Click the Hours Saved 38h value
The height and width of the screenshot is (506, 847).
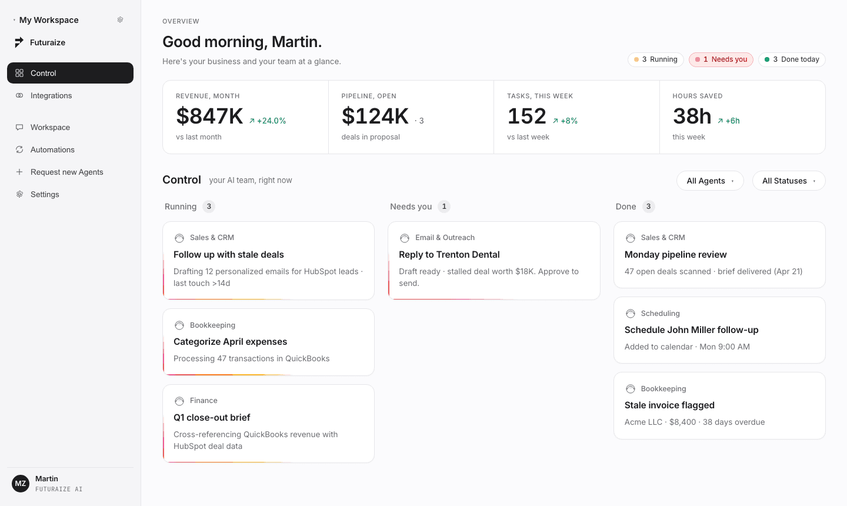pos(692,116)
